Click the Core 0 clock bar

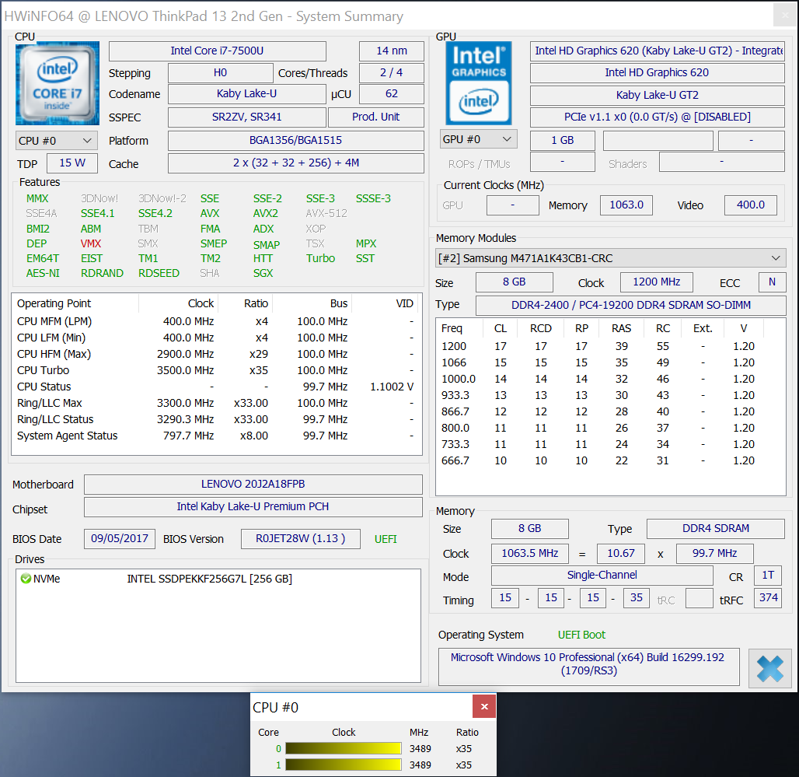344,748
